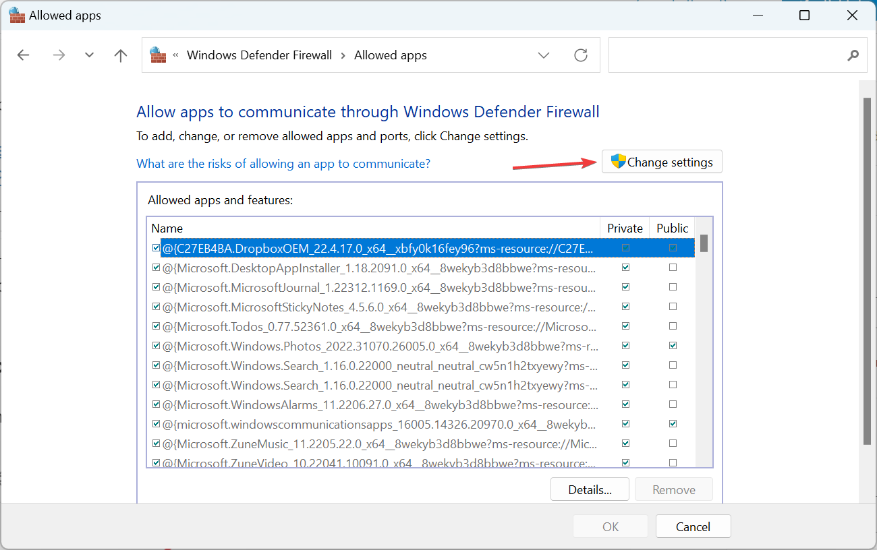Expand the breadcrumb overflow chevrons
Viewport: 877px width, 550px height.
(x=176, y=55)
